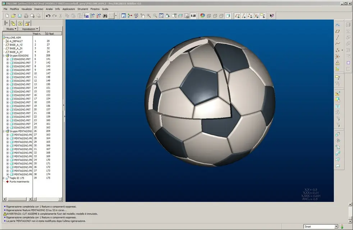Expand the Taglio ID 175 node

tap(4, 178)
